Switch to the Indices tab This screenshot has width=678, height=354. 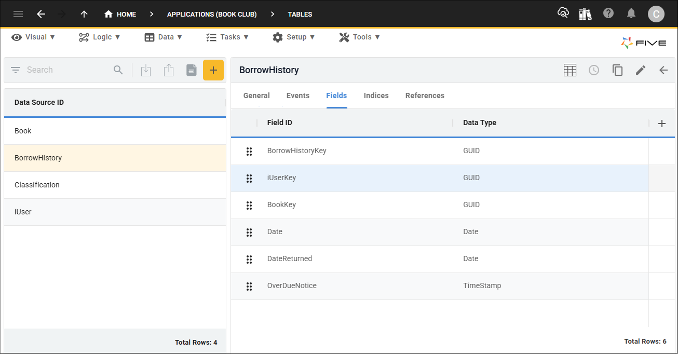376,96
